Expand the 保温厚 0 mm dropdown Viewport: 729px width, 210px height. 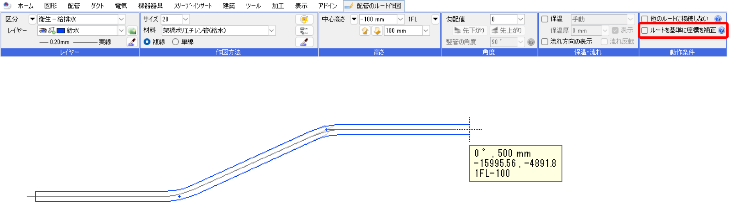tap(605, 30)
